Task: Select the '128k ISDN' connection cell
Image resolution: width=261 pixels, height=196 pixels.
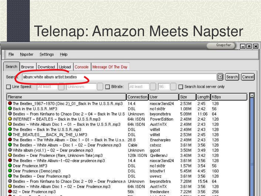Action: coord(137,155)
